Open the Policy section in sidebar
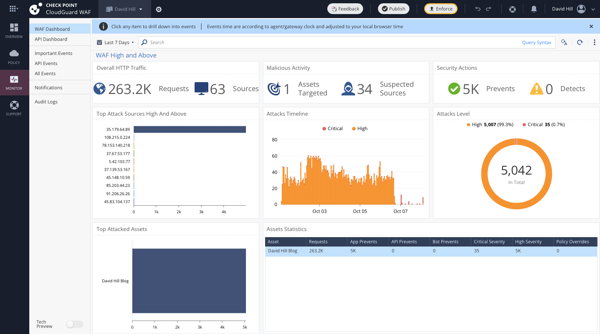Image resolution: width=600 pixels, height=334 pixels. coord(14,57)
